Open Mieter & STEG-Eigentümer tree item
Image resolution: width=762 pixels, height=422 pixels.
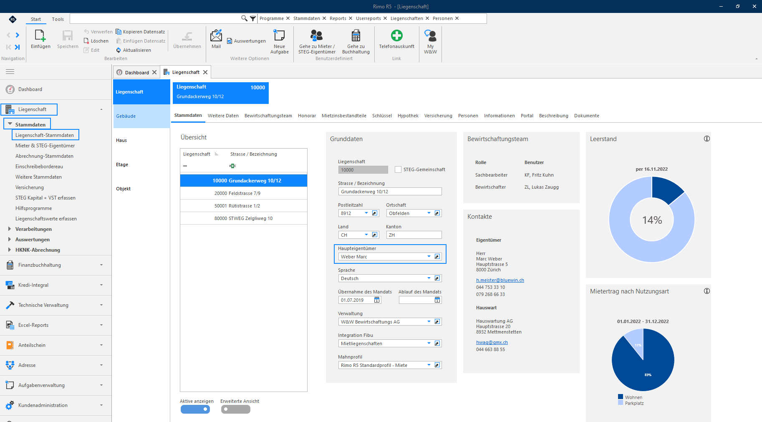(x=45, y=146)
